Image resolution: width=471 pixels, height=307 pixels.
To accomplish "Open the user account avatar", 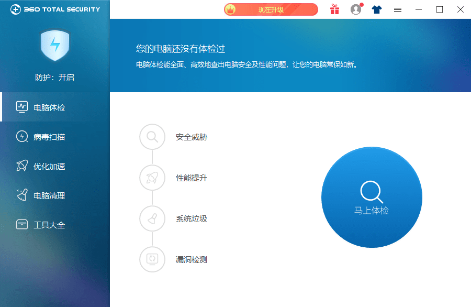I will coord(356,9).
